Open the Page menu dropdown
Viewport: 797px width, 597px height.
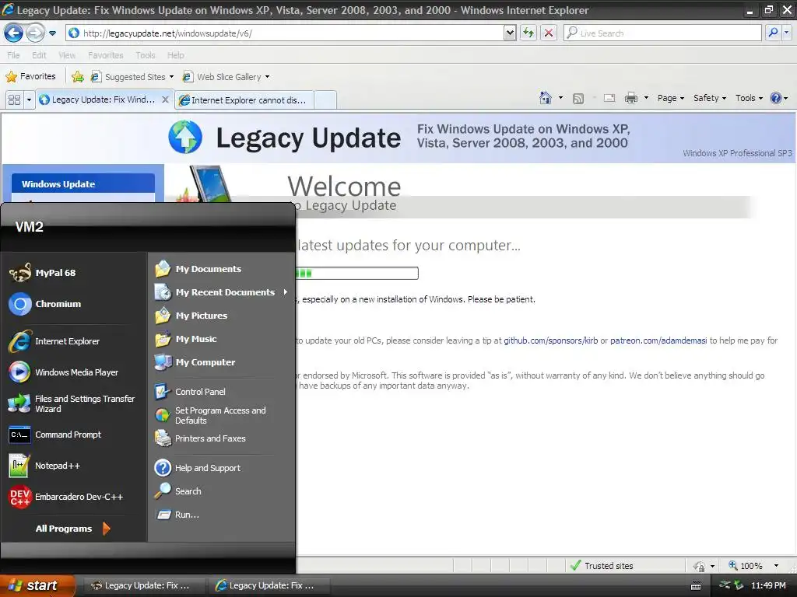[x=670, y=98]
